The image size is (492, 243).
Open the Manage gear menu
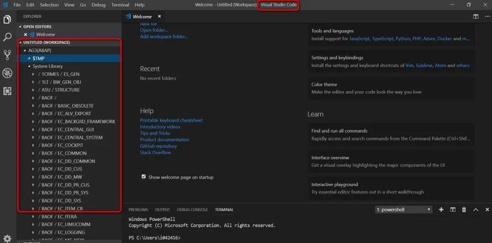(x=7, y=238)
